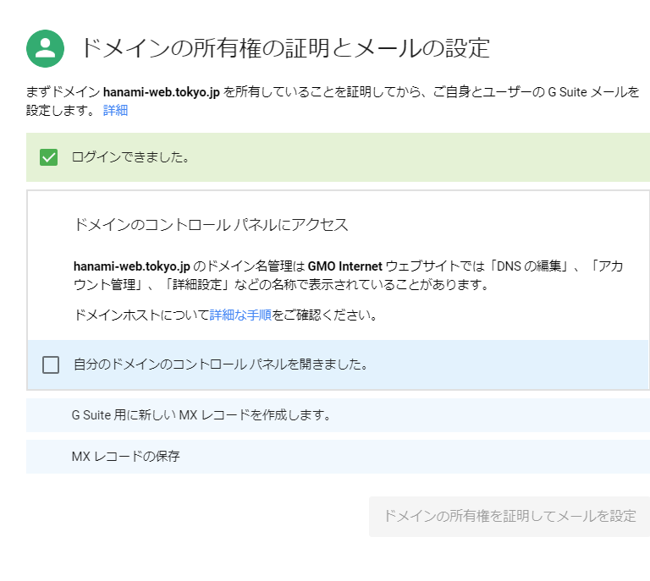Expand G Suite 用に新しい MX レコードを作成します step
The image size is (650, 581).
coord(338,415)
